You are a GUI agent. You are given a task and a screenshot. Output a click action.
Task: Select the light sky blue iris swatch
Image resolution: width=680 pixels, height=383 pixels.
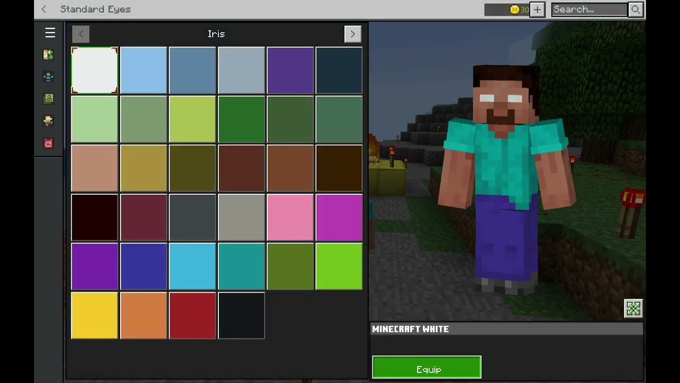click(143, 70)
